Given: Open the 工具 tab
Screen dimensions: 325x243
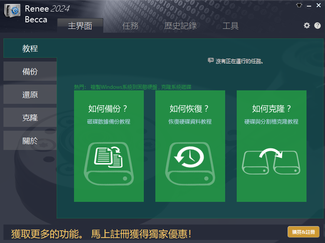Looking at the screenshot, I should click(231, 26).
